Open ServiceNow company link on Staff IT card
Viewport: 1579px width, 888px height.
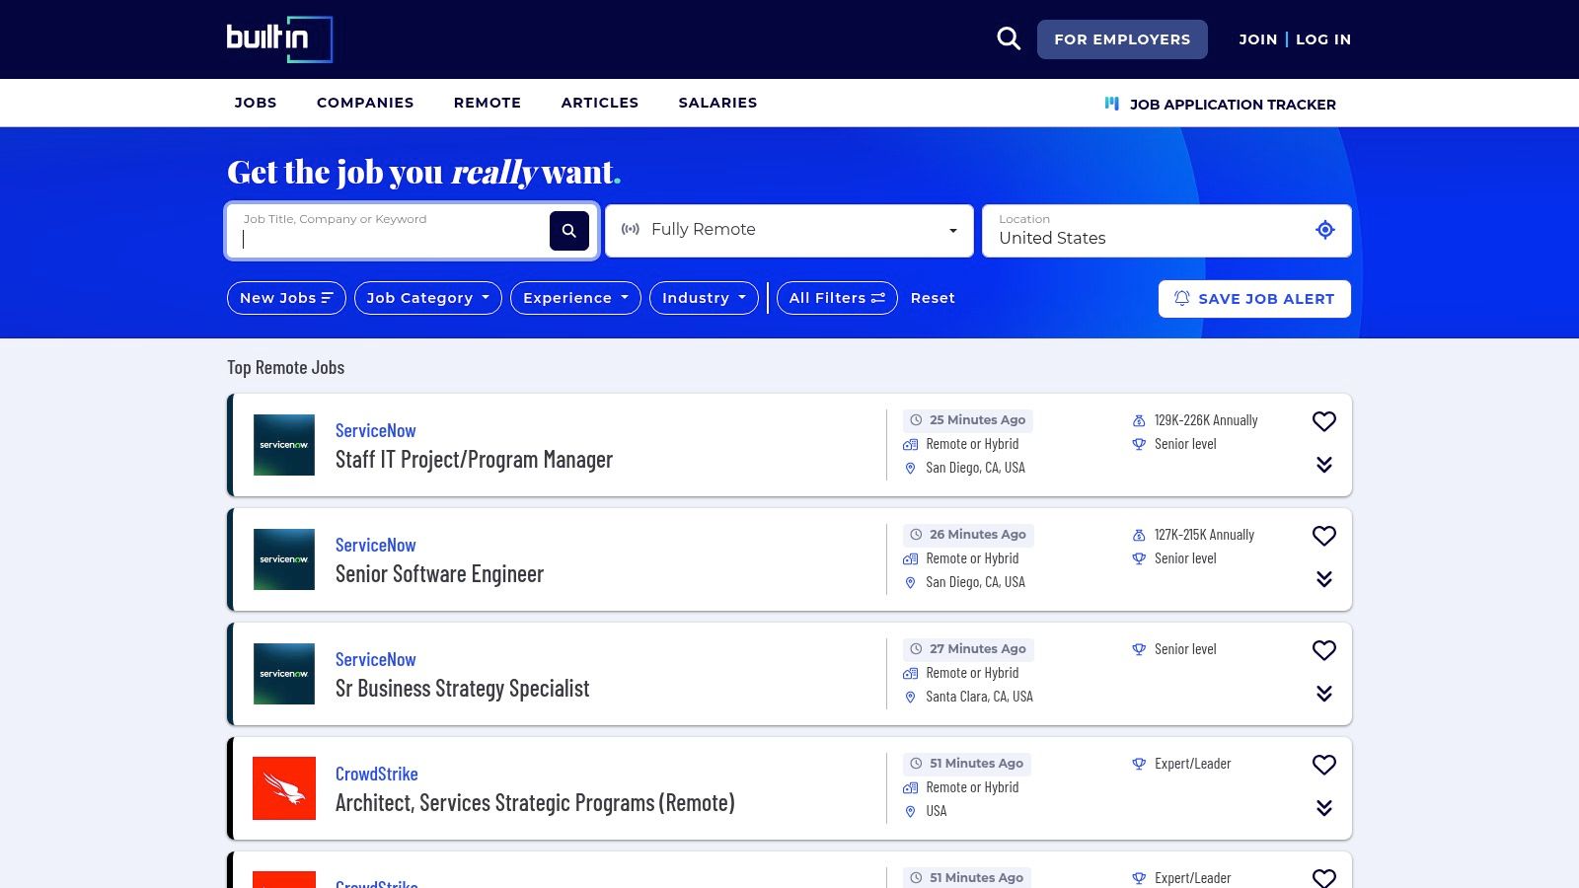[375, 430]
